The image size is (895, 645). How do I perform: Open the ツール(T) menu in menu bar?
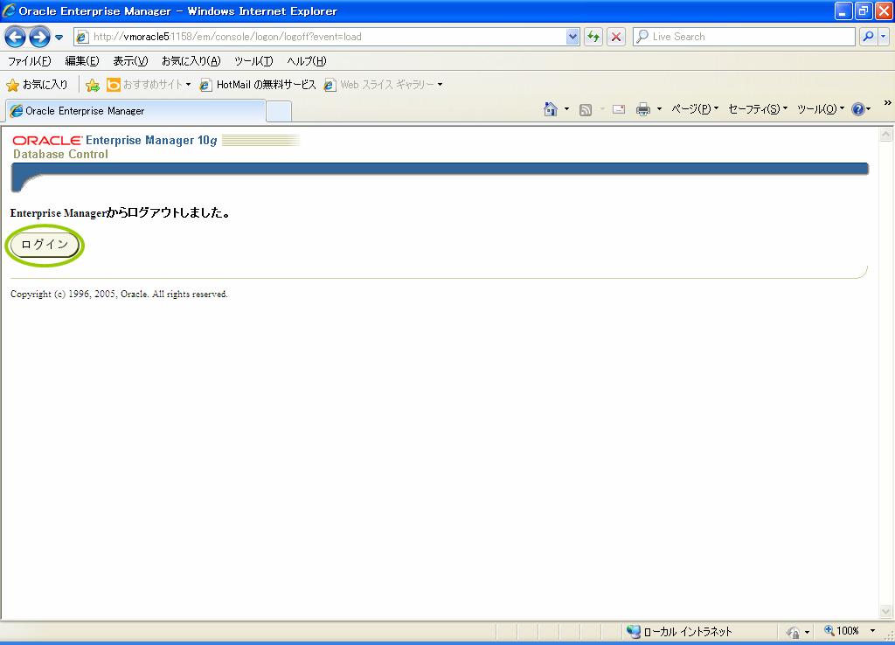click(253, 61)
